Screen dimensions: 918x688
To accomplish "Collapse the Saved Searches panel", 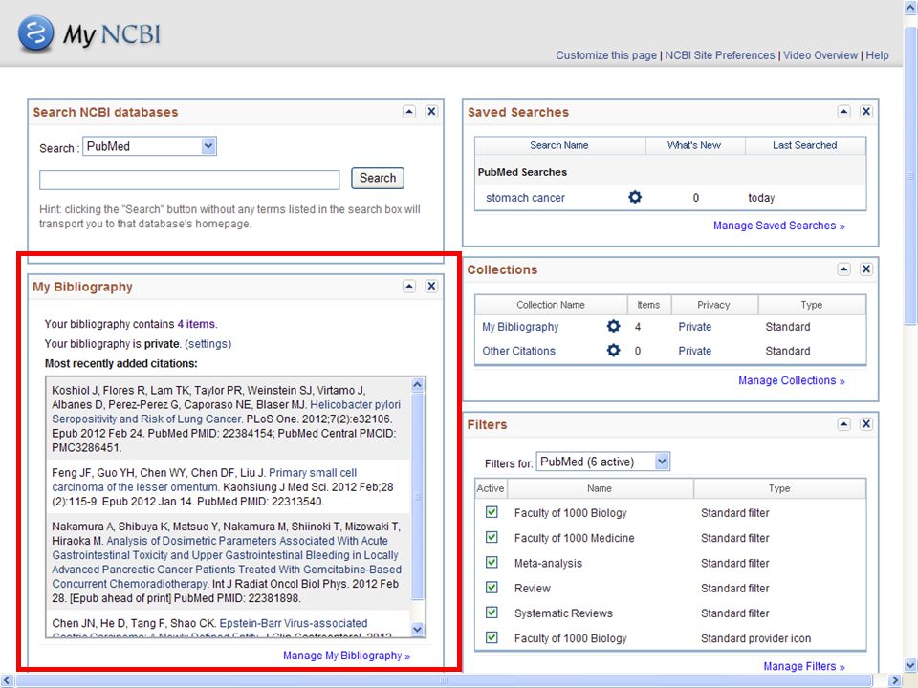I will [843, 111].
